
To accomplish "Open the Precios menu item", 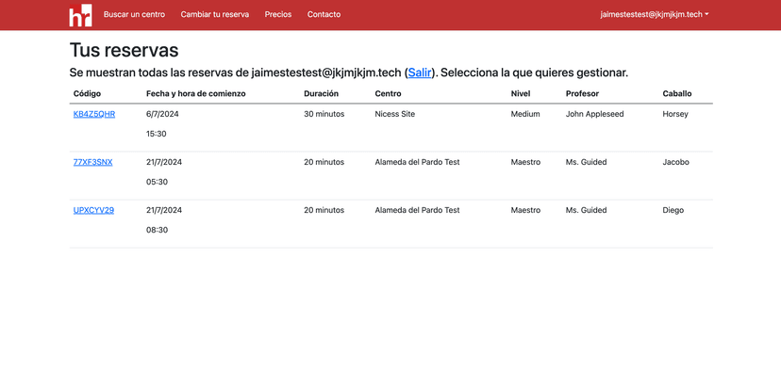I will (x=278, y=15).
